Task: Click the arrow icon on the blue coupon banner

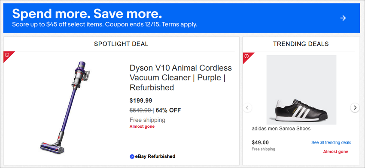Action: pyautogui.click(x=343, y=18)
